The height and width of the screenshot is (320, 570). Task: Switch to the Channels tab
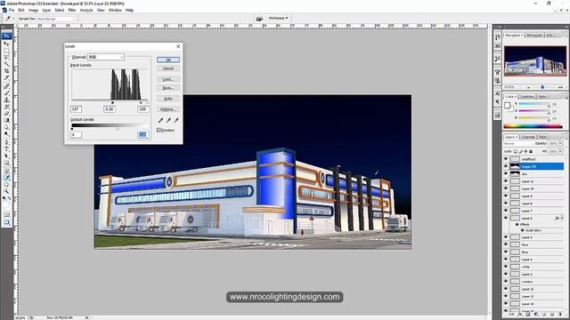(x=528, y=137)
